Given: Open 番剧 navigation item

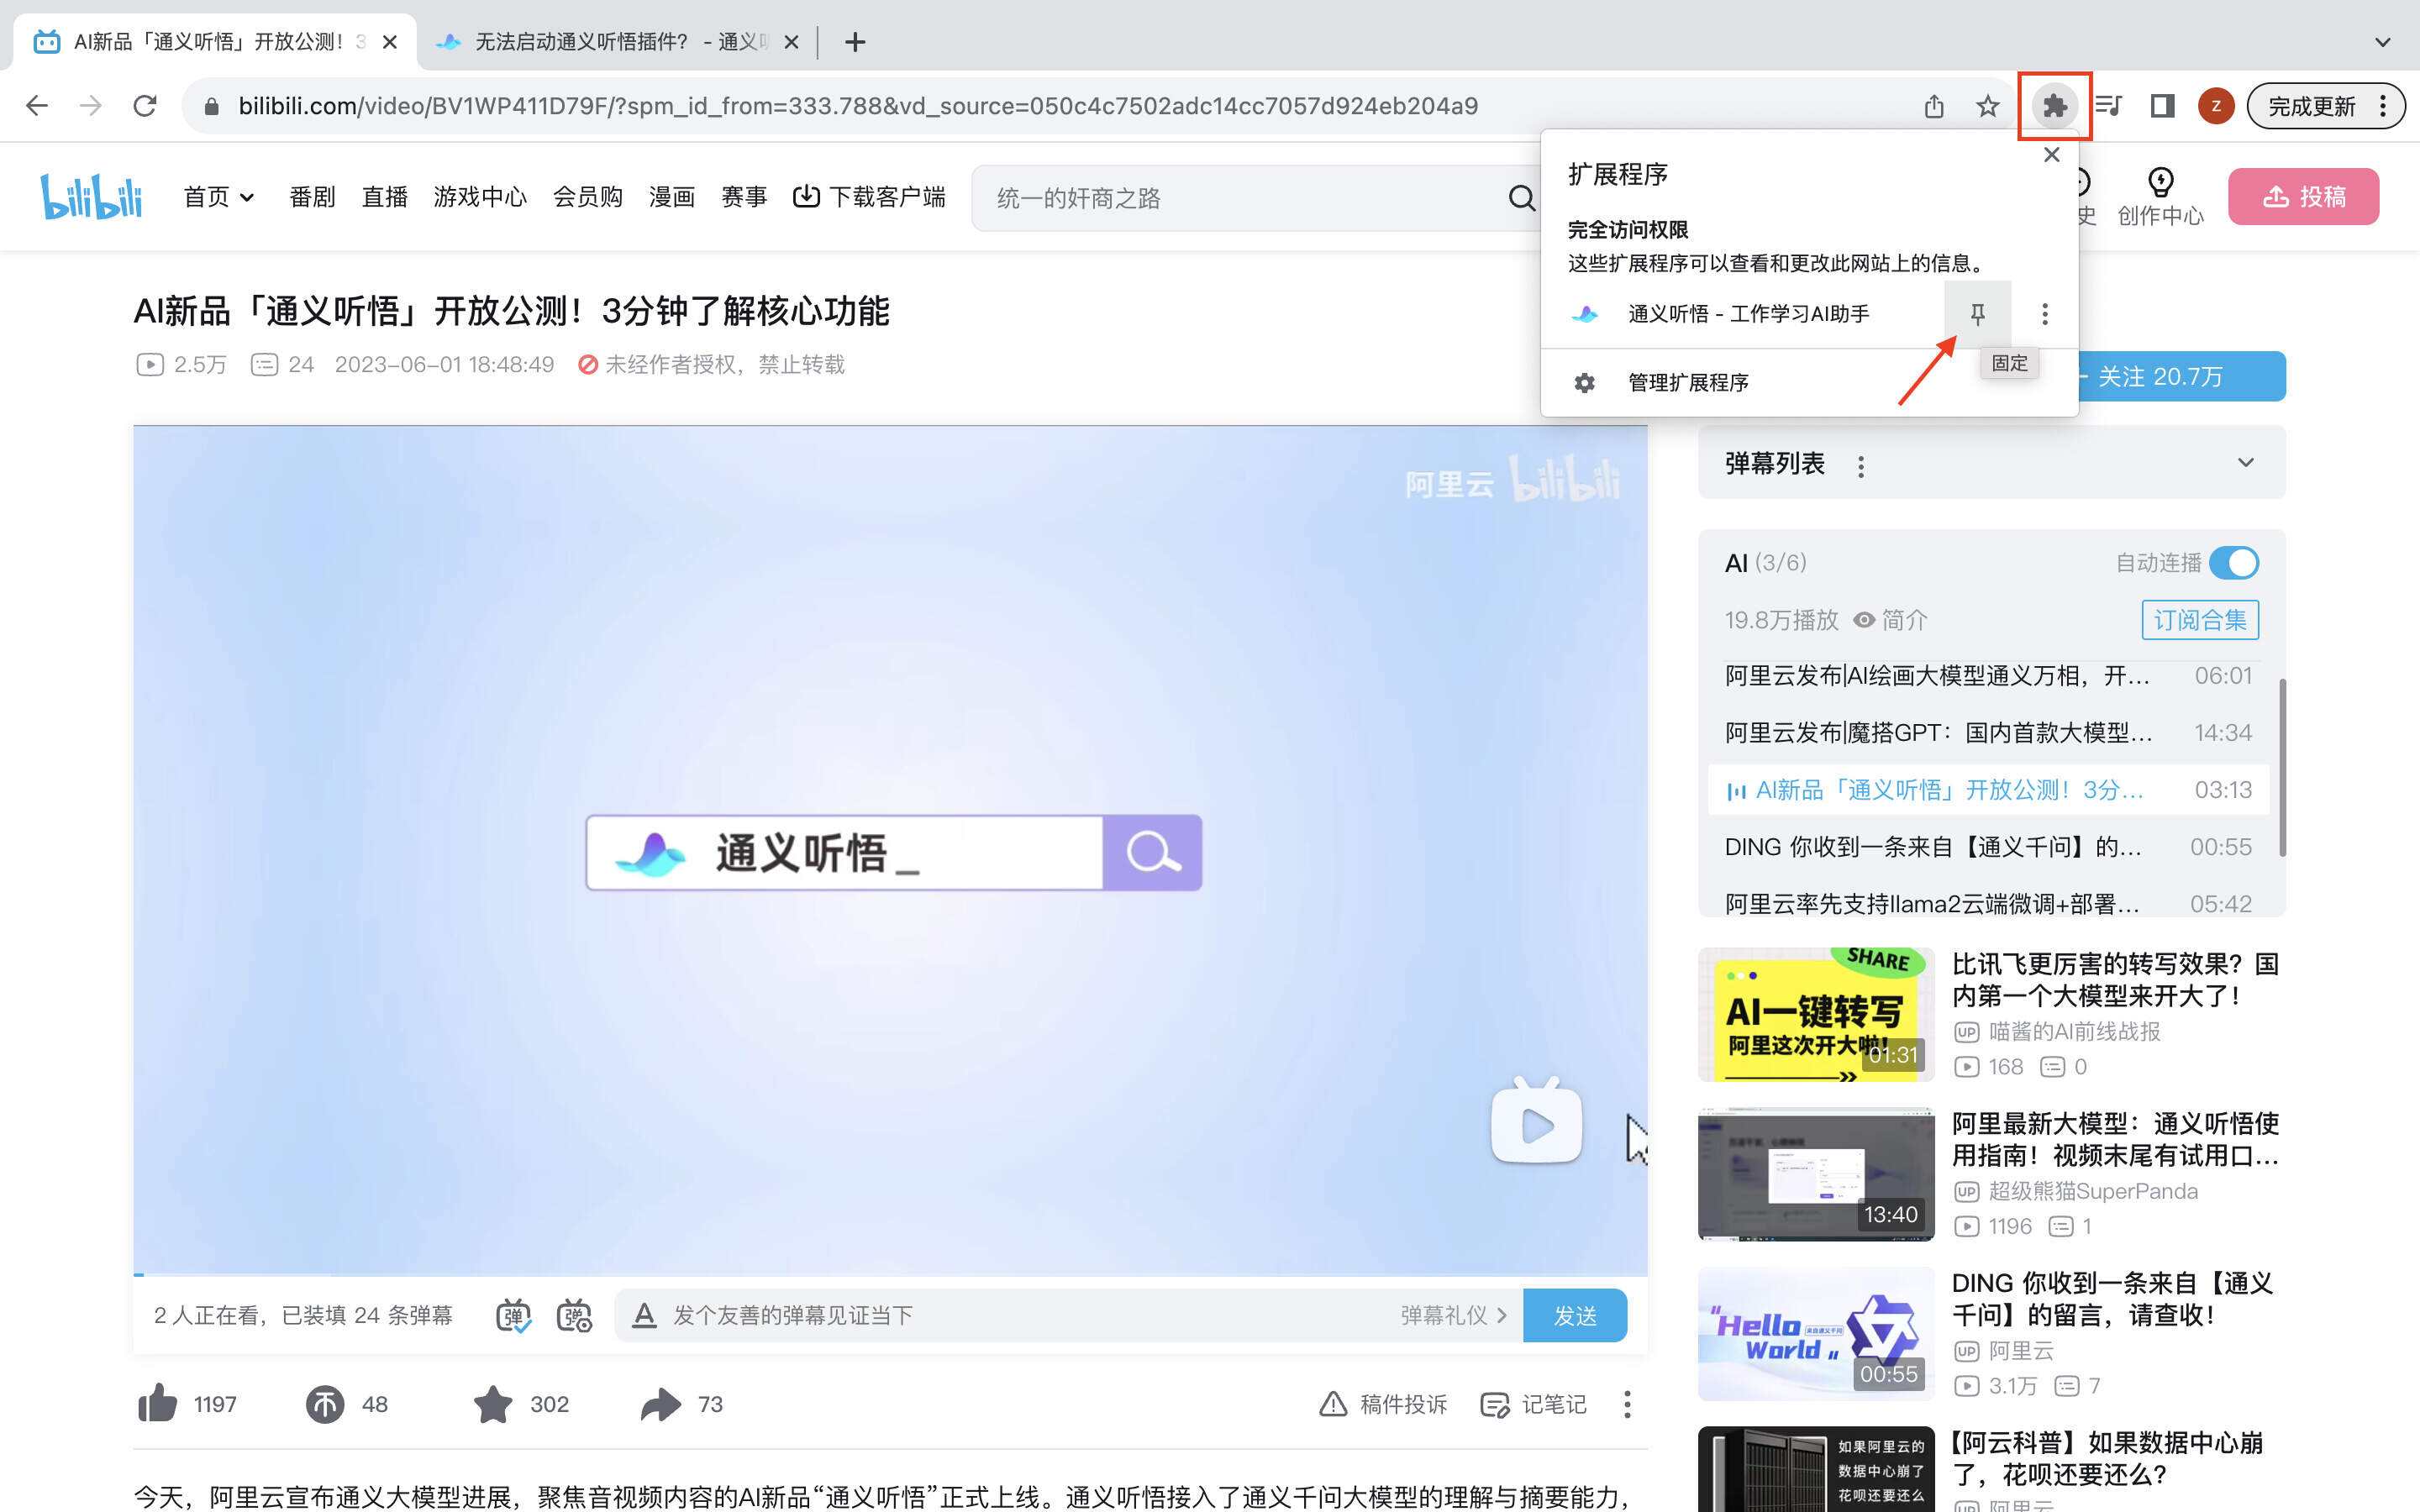Looking at the screenshot, I should 312,197.
